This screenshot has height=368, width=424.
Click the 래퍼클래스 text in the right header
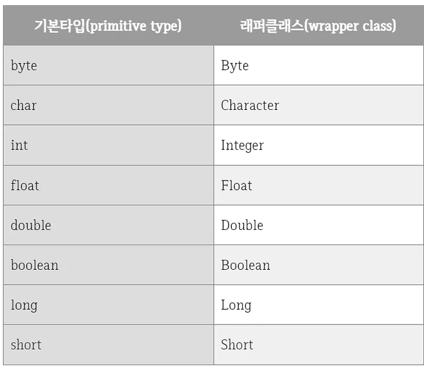270,26
